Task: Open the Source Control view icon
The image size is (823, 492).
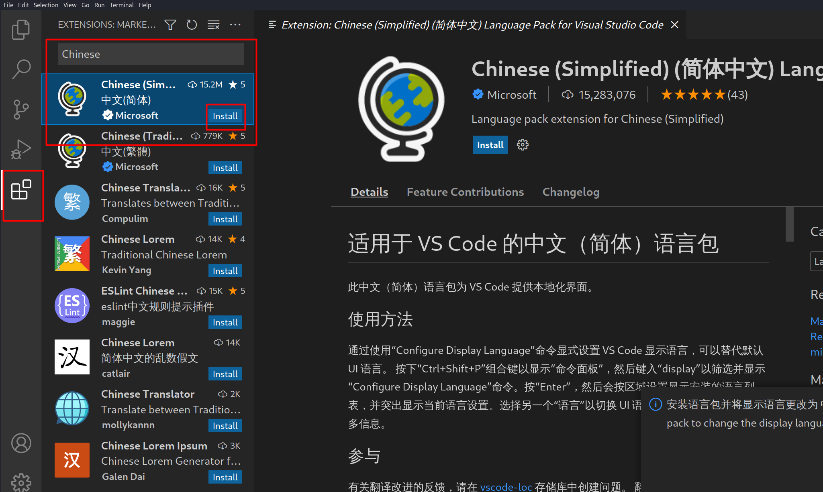Action: [21, 109]
